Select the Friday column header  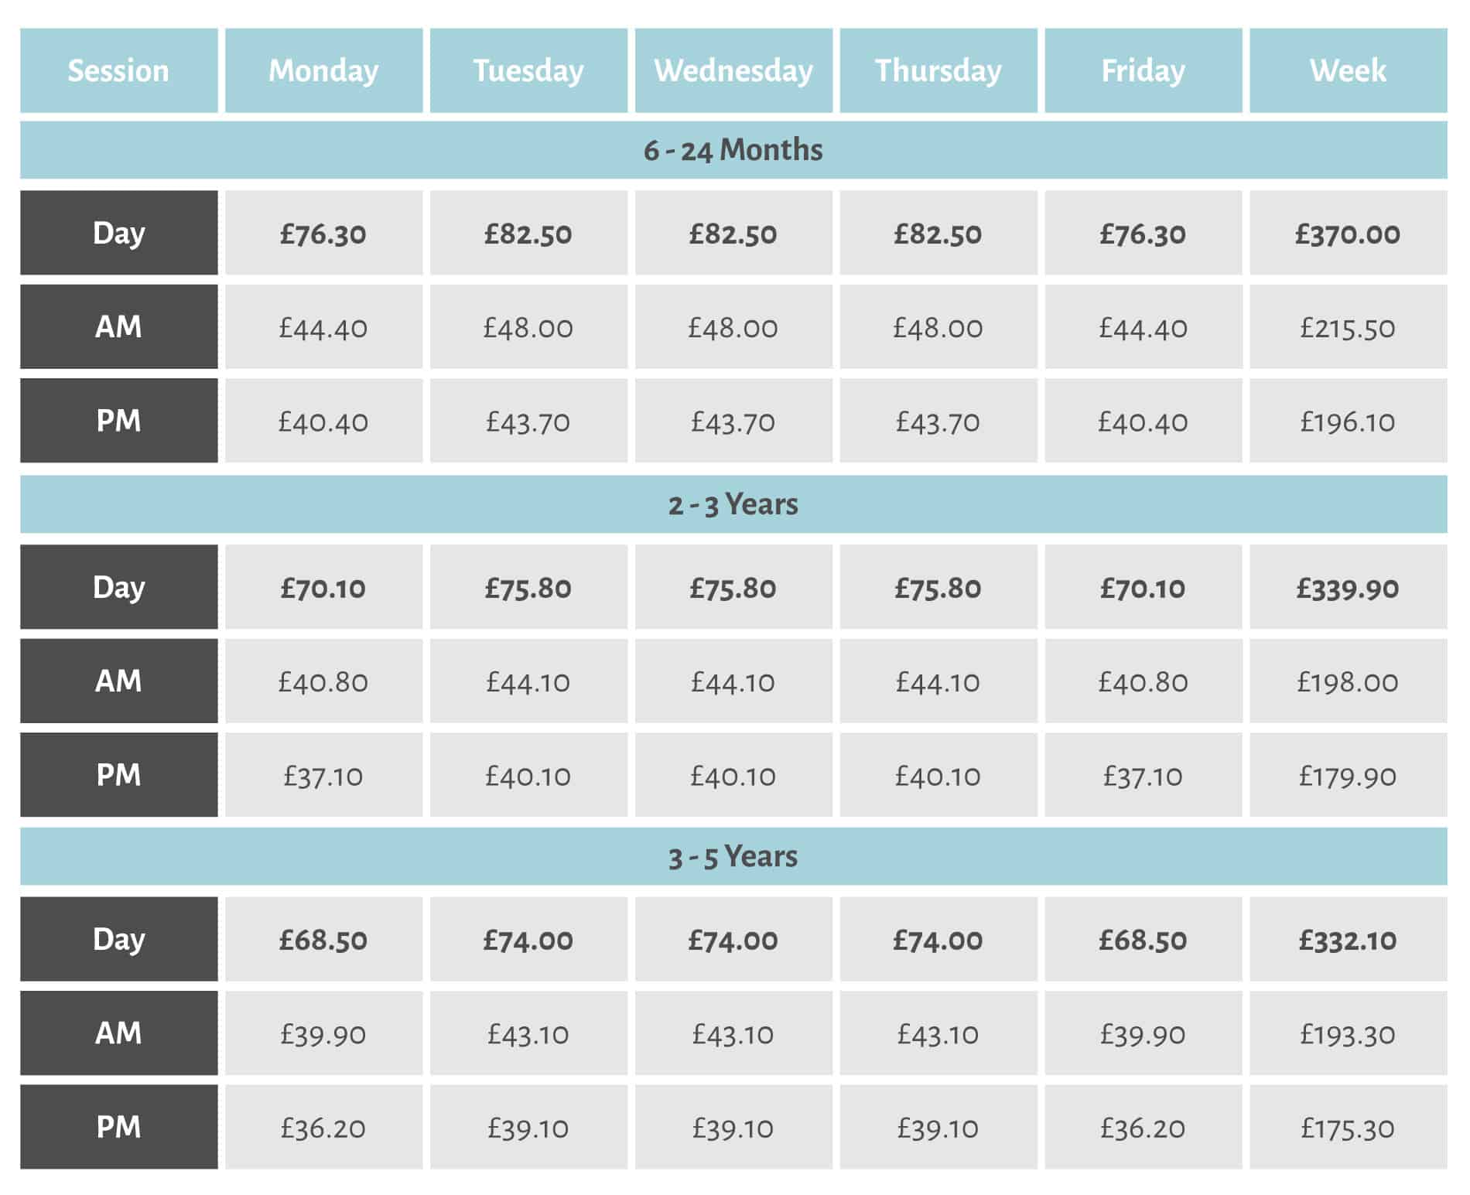[x=1143, y=70]
